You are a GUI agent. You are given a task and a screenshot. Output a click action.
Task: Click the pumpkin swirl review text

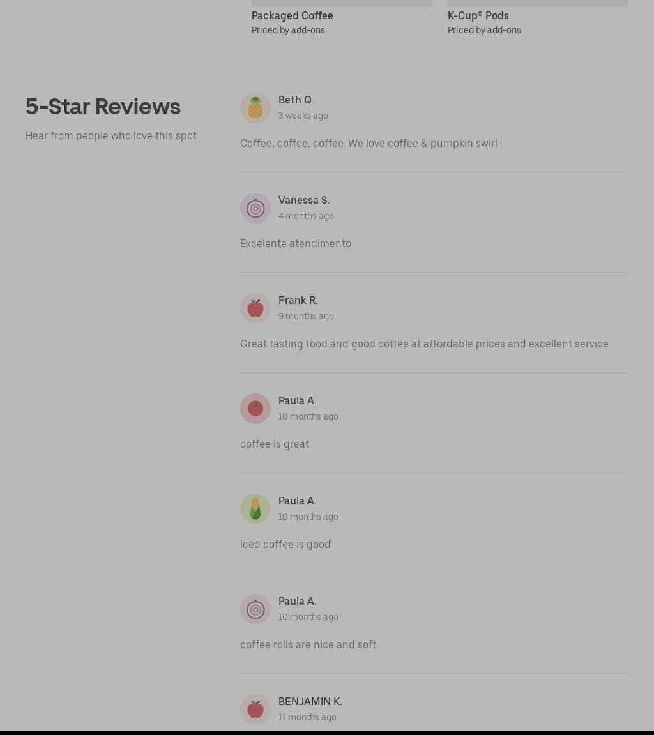point(371,143)
